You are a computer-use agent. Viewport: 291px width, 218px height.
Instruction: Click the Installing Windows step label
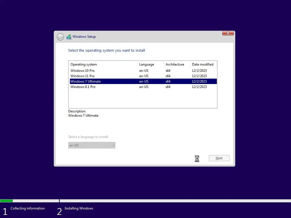tap(79, 208)
